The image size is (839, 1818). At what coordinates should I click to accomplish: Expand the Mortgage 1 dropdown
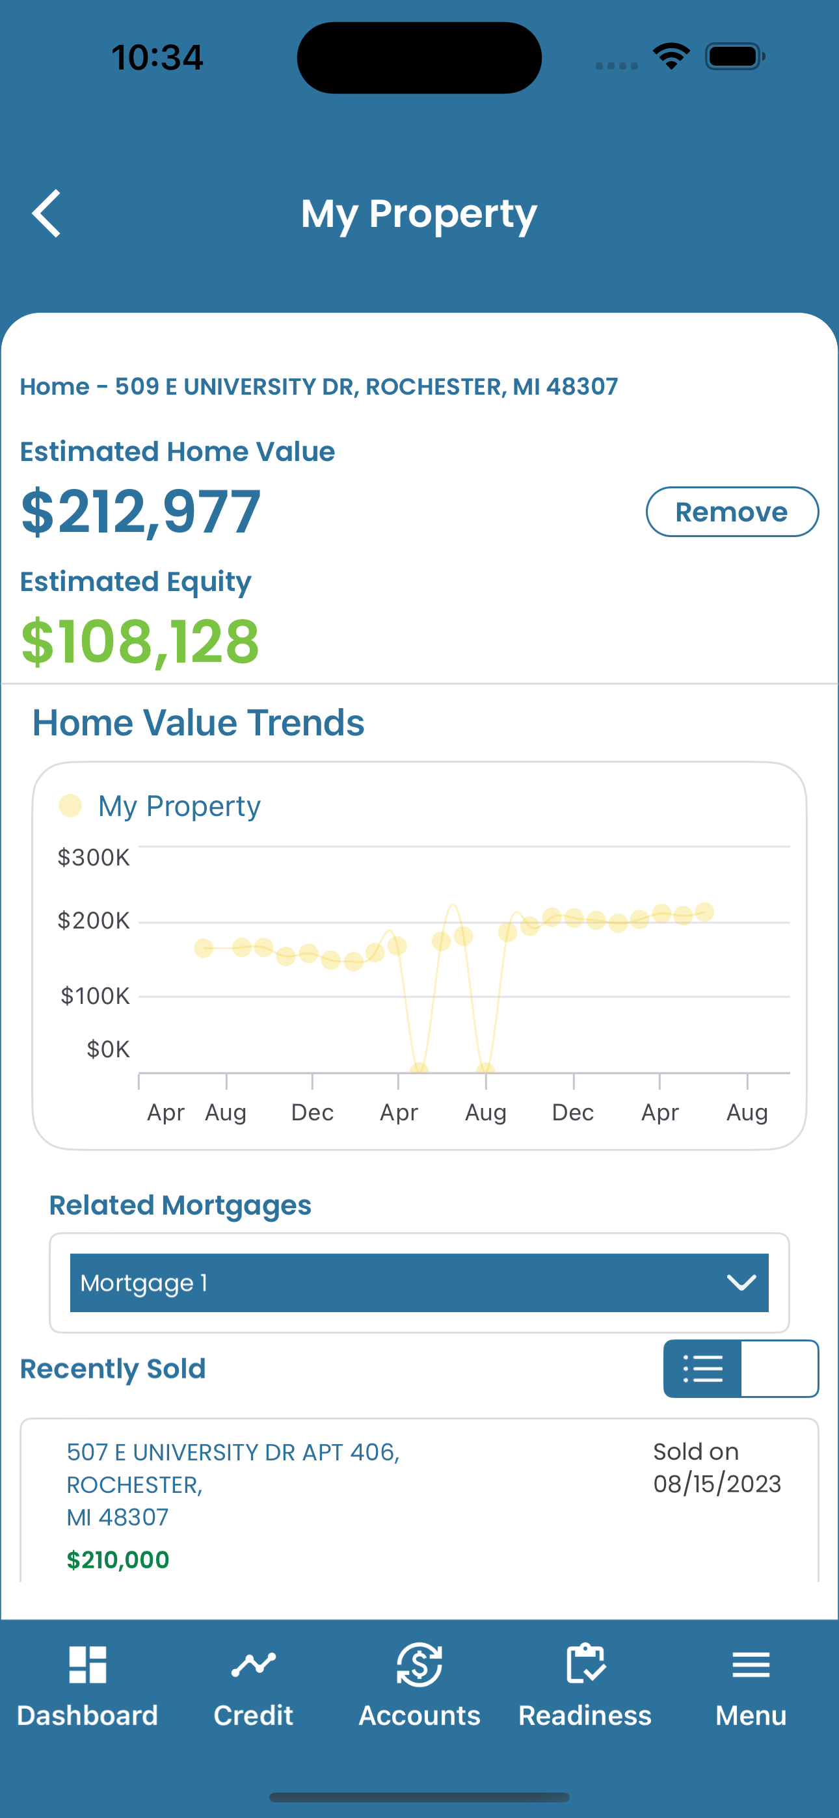tap(419, 1283)
